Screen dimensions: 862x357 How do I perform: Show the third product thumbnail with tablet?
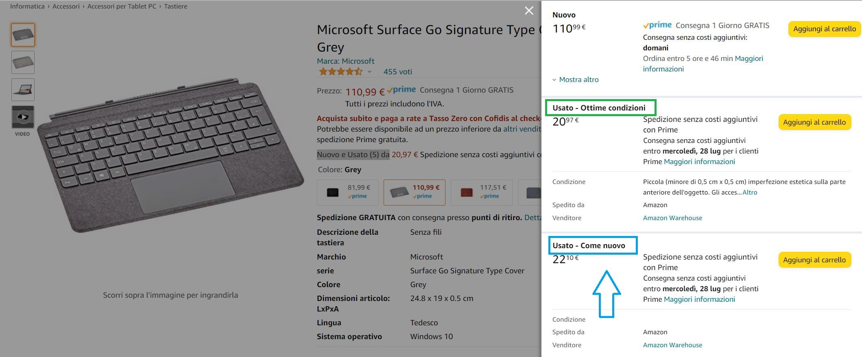(23, 89)
